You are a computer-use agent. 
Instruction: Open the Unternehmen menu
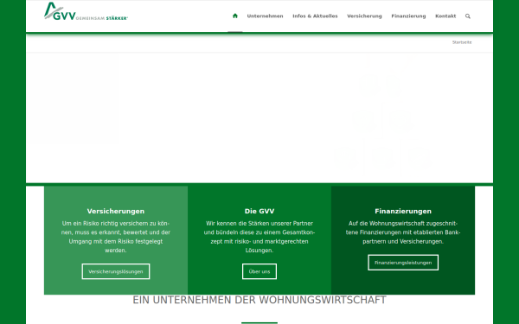point(265,16)
